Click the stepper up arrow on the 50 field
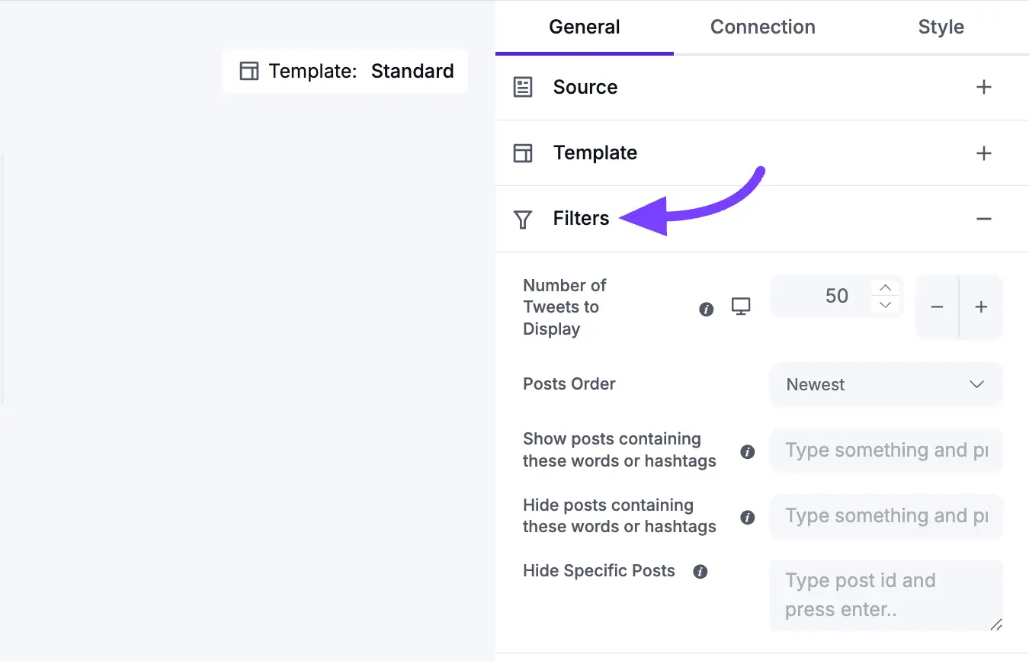 click(x=885, y=287)
